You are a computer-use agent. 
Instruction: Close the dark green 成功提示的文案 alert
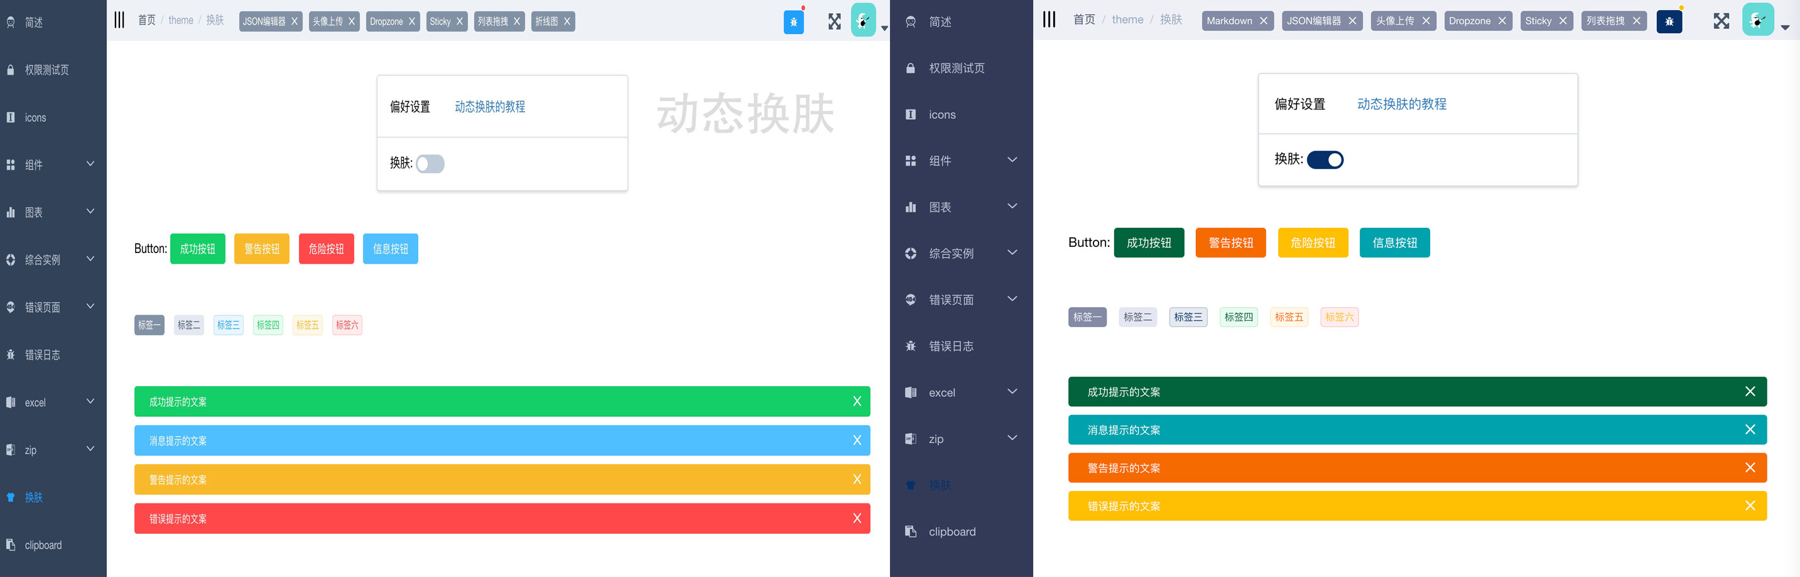click(1750, 391)
